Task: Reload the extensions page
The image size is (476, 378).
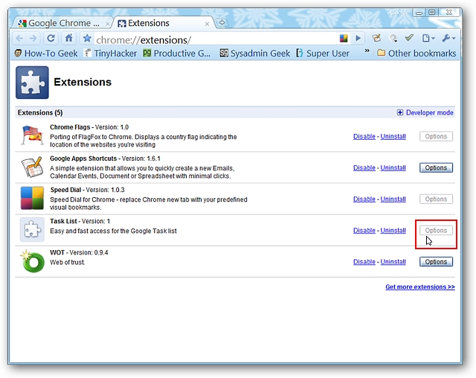Action: (51, 38)
